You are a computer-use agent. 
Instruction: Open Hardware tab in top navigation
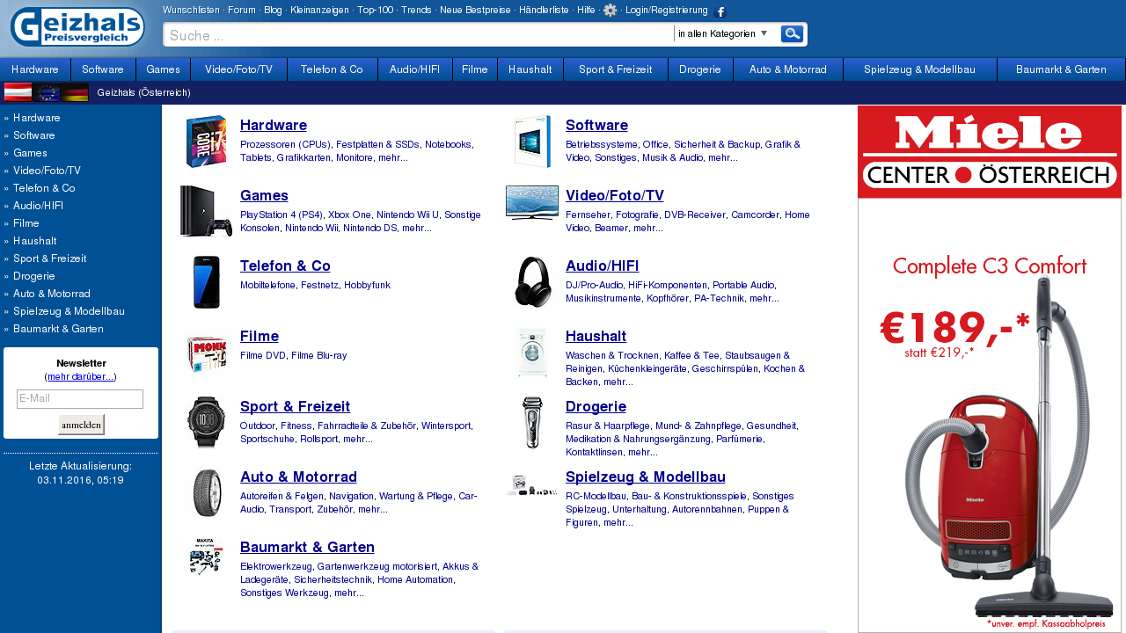pos(35,69)
